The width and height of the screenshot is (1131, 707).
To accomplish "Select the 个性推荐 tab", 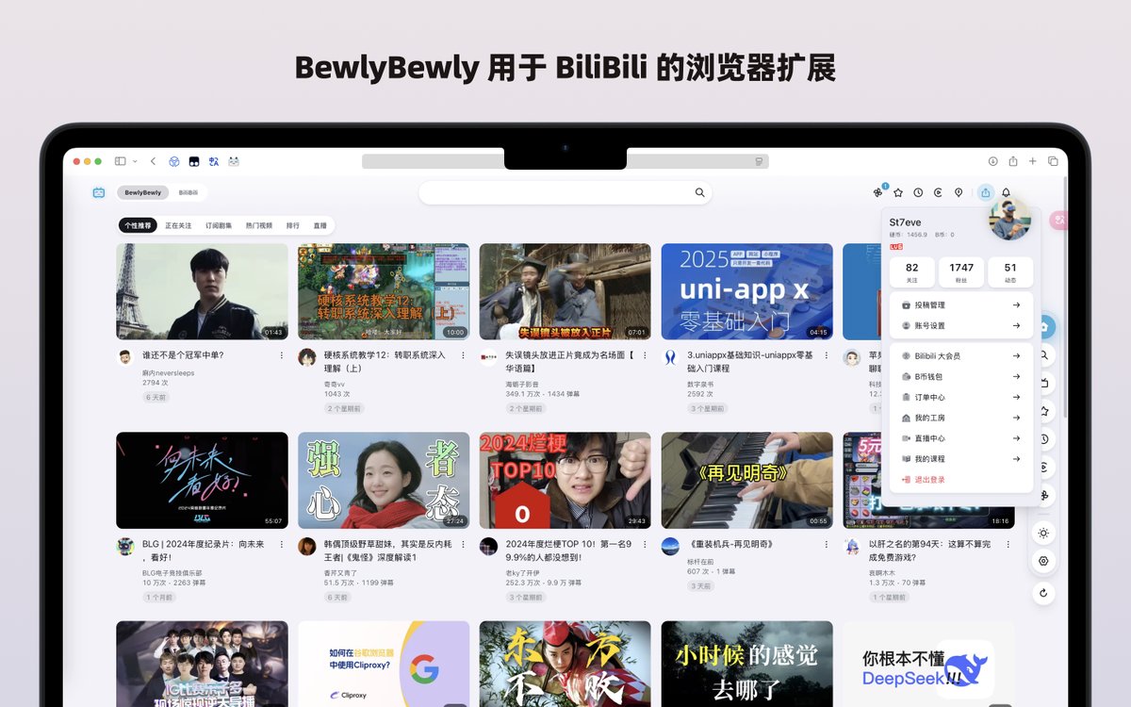I will (138, 225).
